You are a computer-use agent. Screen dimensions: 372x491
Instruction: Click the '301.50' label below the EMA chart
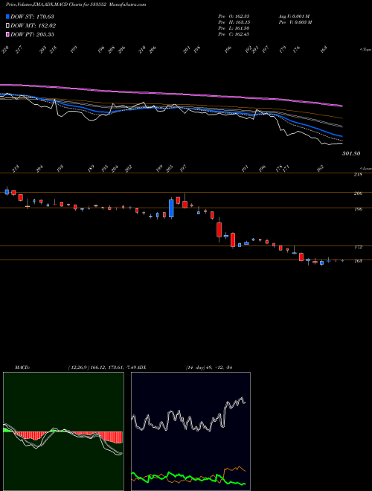click(x=351, y=153)
